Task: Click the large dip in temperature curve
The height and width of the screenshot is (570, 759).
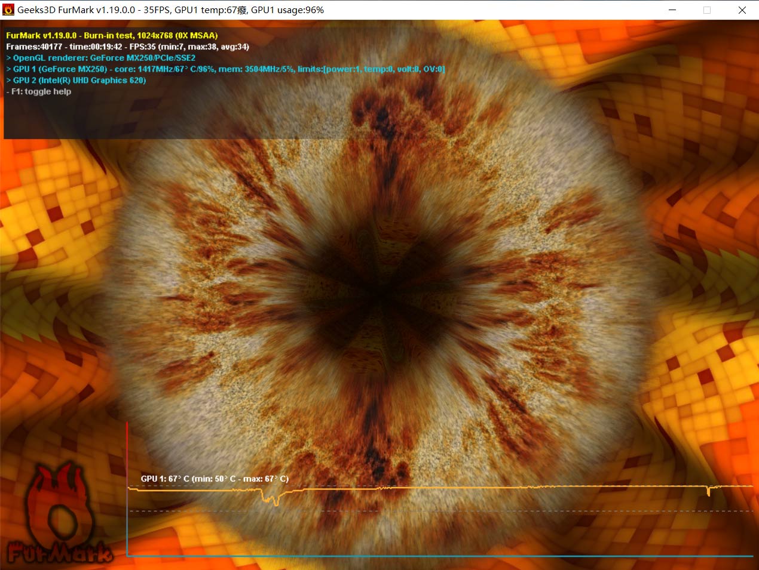Action: (275, 501)
